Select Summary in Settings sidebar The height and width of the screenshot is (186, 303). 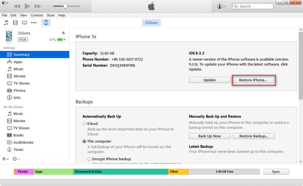point(34,54)
